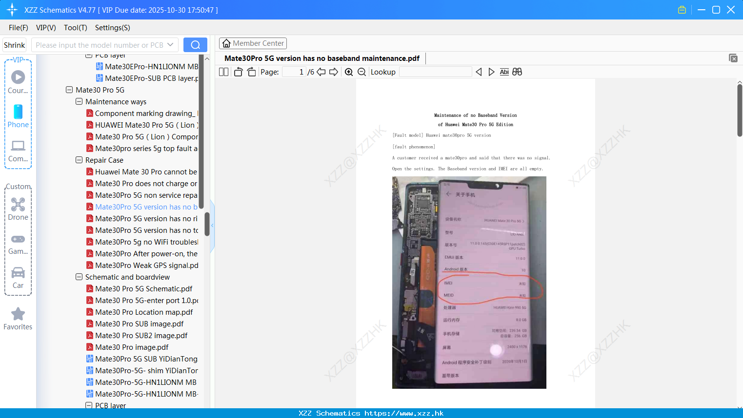
Task: Zoom out of the PDF
Action: 361,72
